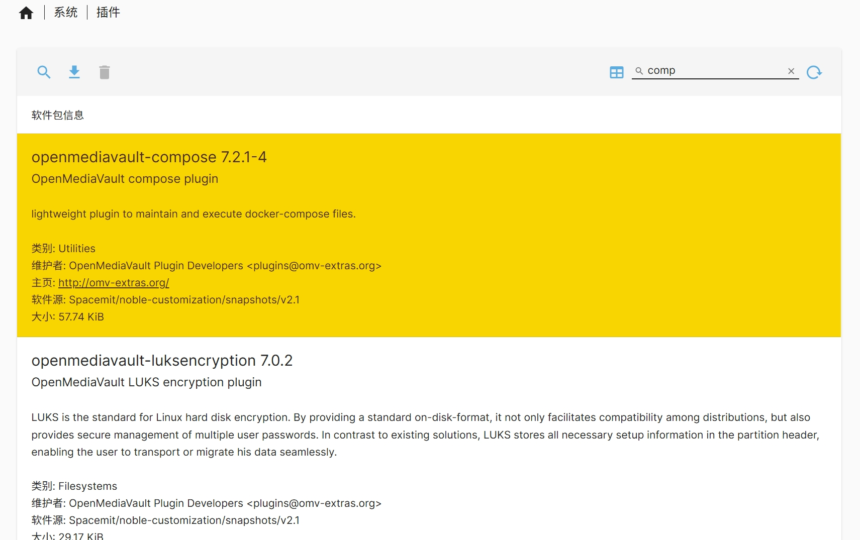Click the 类别: Utilities line

click(63, 249)
